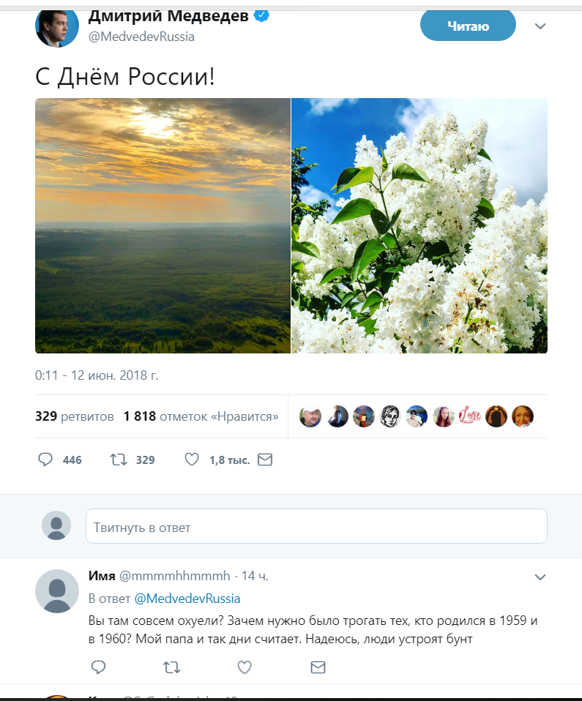The image size is (582, 701).
Task: Open the white lilac flowers photo
Action: [419, 225]
